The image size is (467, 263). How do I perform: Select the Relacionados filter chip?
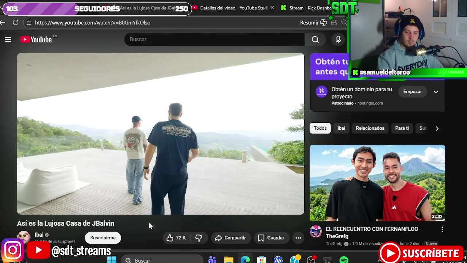click(370, 128)
